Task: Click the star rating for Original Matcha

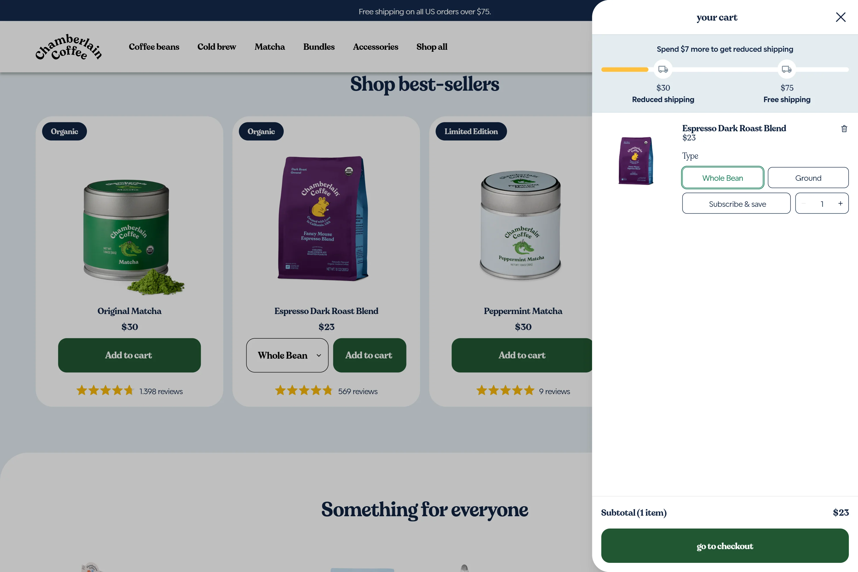Action: 105,391
